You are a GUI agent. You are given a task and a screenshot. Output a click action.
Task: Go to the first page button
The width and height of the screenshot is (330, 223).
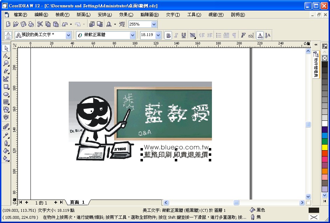click(20, 202)
